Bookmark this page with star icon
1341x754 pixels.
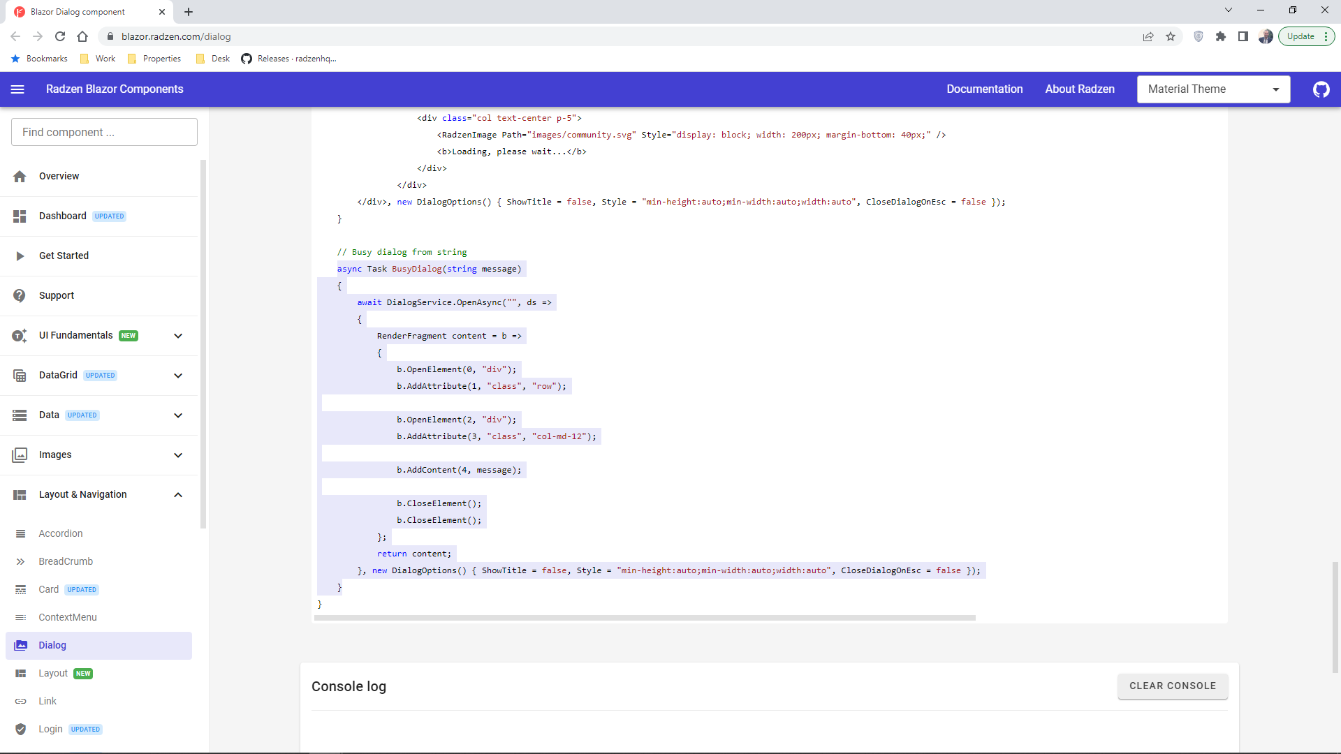pos(1171,36)
